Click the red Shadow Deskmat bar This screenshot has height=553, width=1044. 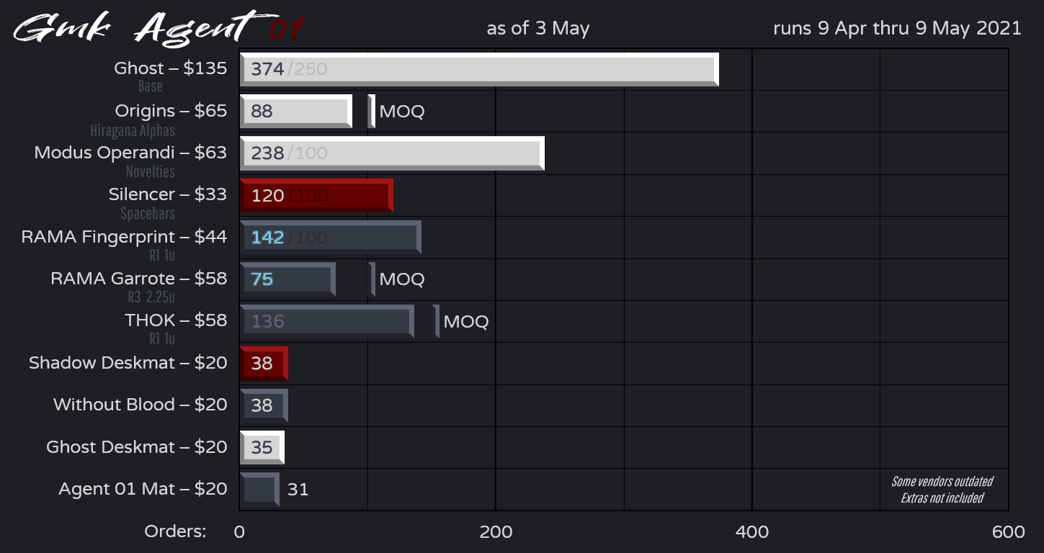(264, 363)
